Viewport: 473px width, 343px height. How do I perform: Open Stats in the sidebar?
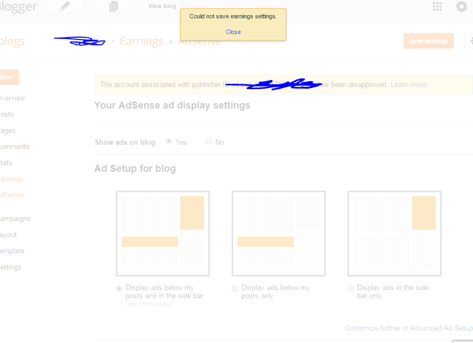(6, 163)
